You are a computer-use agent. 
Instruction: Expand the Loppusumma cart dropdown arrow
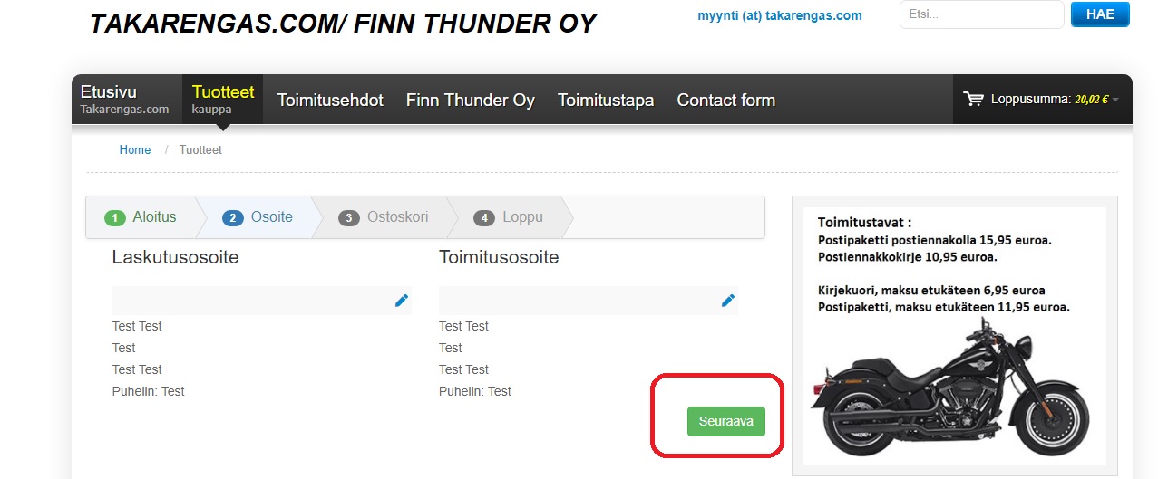pos(1115,100)
